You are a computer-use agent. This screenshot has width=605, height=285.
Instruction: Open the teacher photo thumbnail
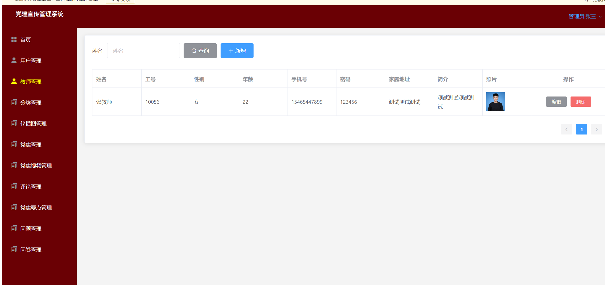click(496, 101)
